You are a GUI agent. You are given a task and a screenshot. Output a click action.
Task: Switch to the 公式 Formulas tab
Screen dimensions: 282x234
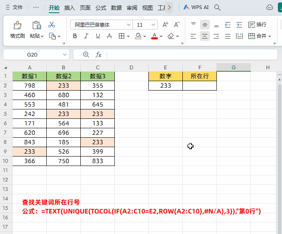pyautogui.click(x=101, y=8)
